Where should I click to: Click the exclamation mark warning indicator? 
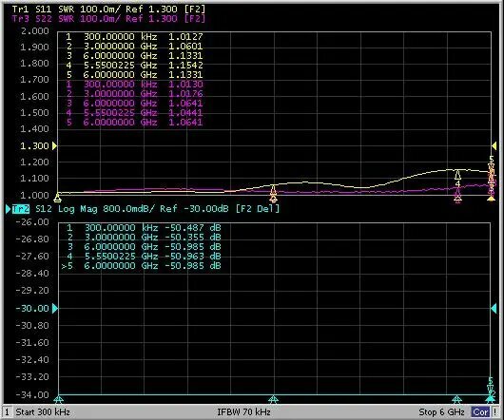point(495,412)
